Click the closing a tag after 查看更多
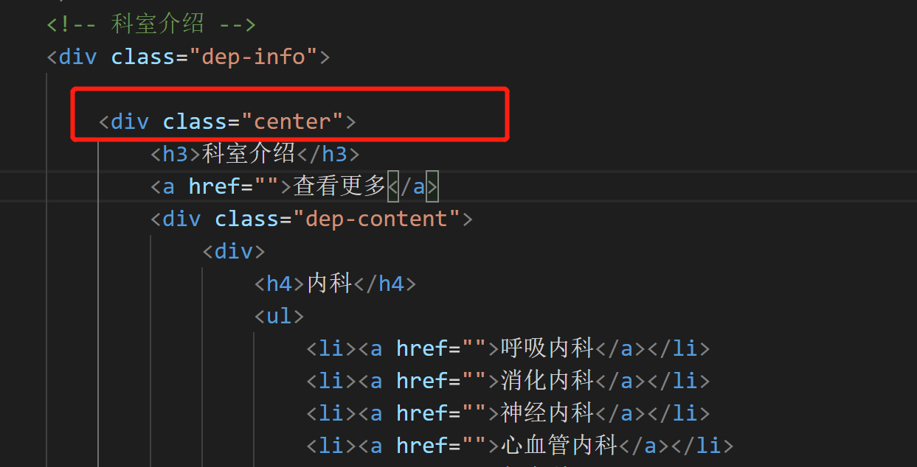This screenshot has height=467, width=917. pos(412,186)
